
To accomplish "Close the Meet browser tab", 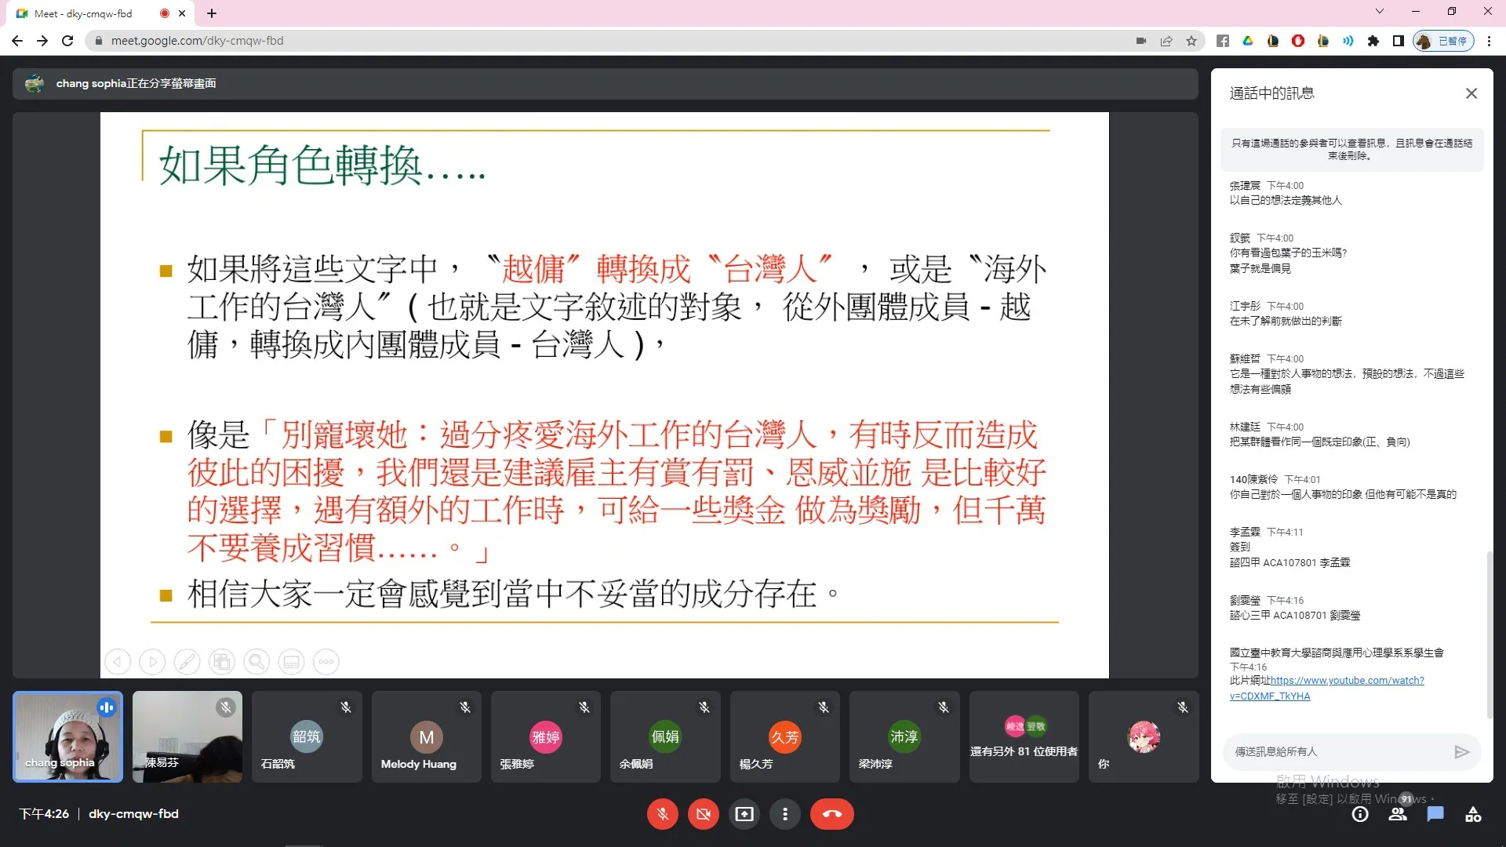I will (182, 13).
